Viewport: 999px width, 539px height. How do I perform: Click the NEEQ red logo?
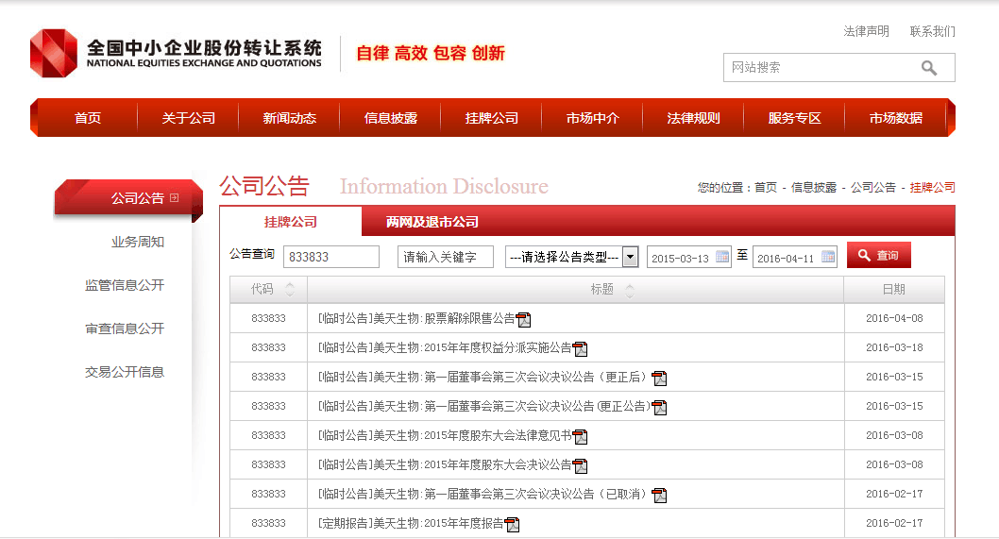[x=54, y=54]
